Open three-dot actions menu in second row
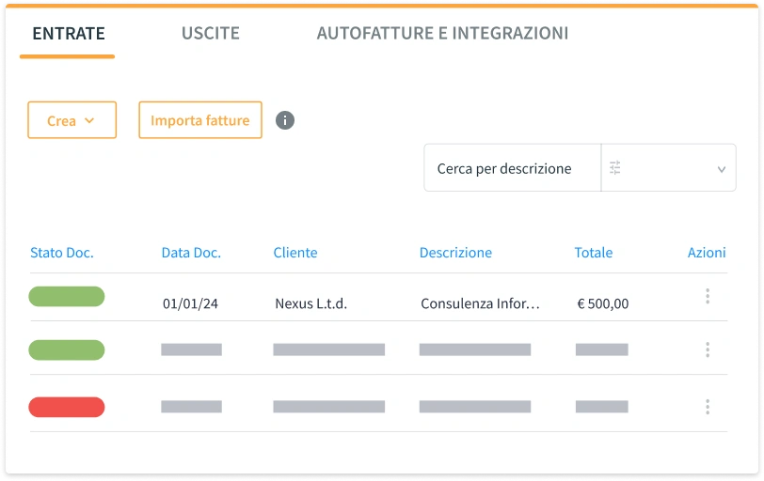The height and width of the screenshot is (481, 764). coord(707,349)
